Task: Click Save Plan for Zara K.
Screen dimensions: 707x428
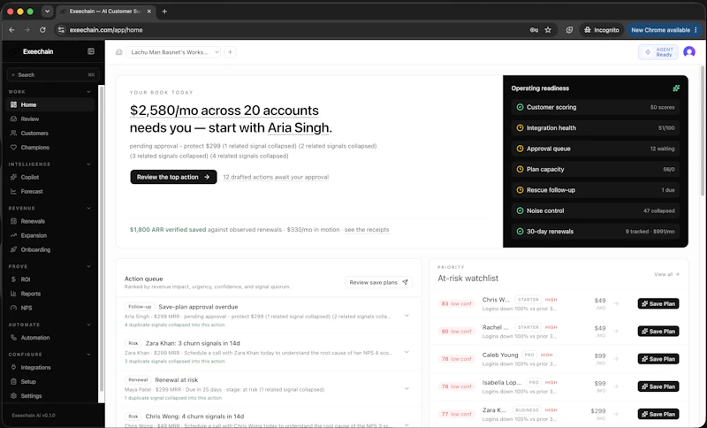Action: click(658, 414)
